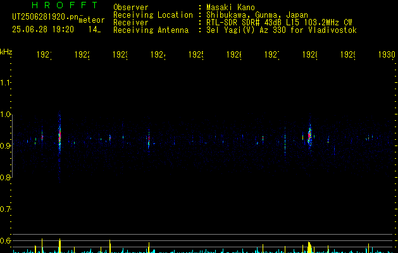Image resolution: width=398 pixels, height=253 pixels.
Task: Click the wide yellow power peak under 1928
Action: coord(309,247)
